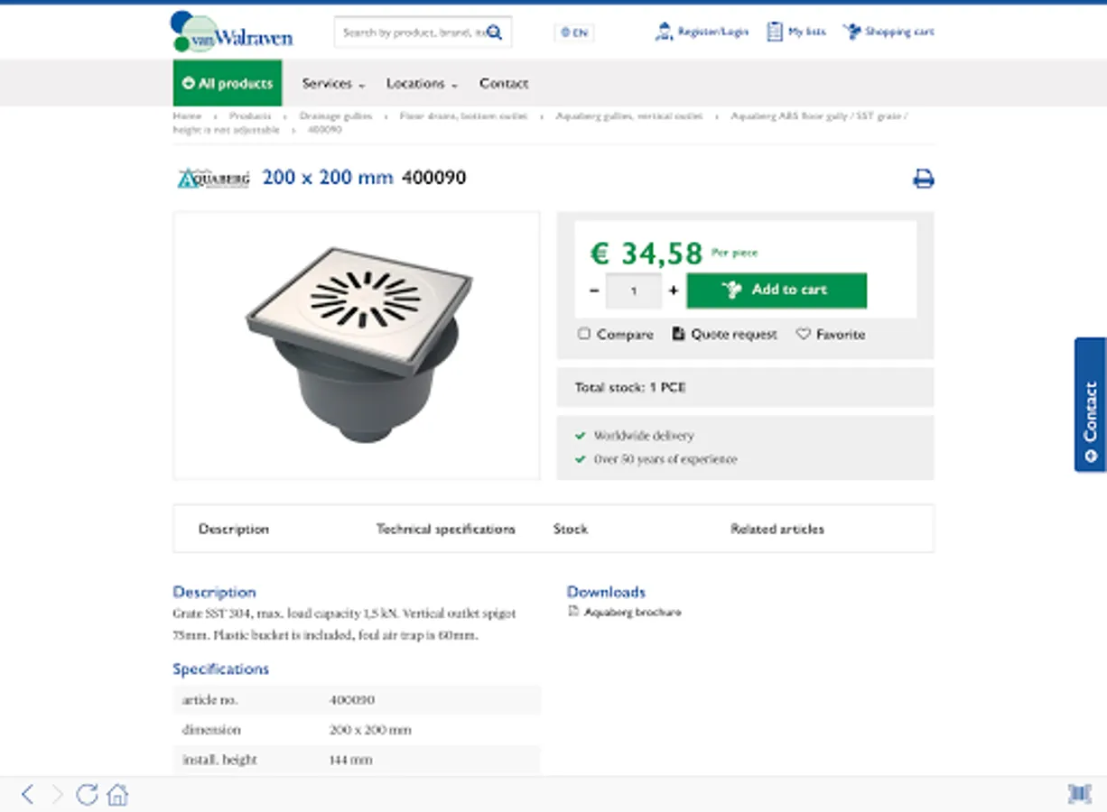This screenshot has height=812, width=1107.
Task: Switch to Technical specifications tab
Action: 445,529
